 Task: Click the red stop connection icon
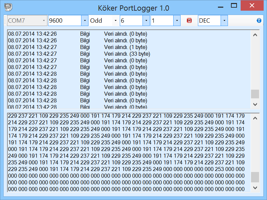189,20
